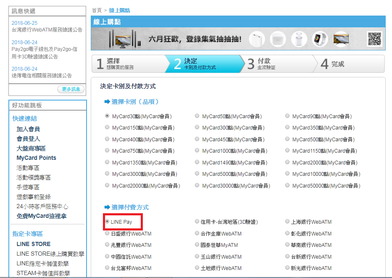The height and width of the screenshot is (278, 392).
Task: Open LINE STORE sidebar link
Action: [34, 244]
